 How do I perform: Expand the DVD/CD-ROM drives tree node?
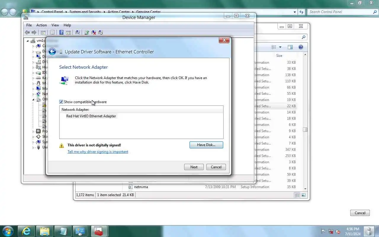33,62
